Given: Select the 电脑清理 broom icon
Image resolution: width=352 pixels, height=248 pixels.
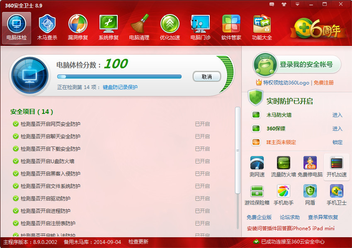Looking at the screenshot, I should point(139,27).
